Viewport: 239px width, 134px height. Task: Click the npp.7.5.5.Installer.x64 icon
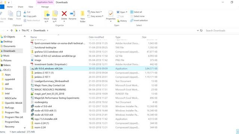pos(32,119)
